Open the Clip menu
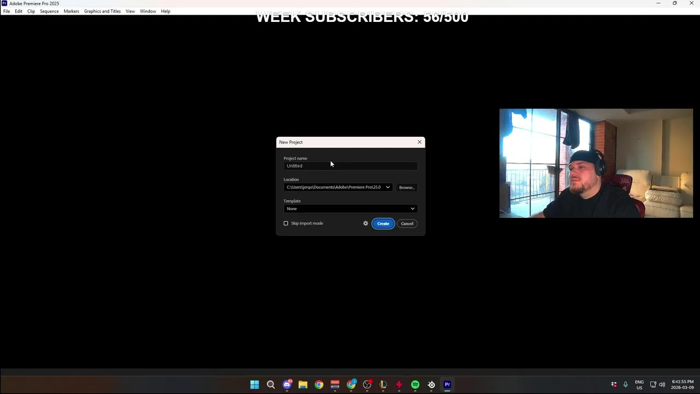Image resolution: width=700 pixels, height=394 pixels. [x=31, y=11]
